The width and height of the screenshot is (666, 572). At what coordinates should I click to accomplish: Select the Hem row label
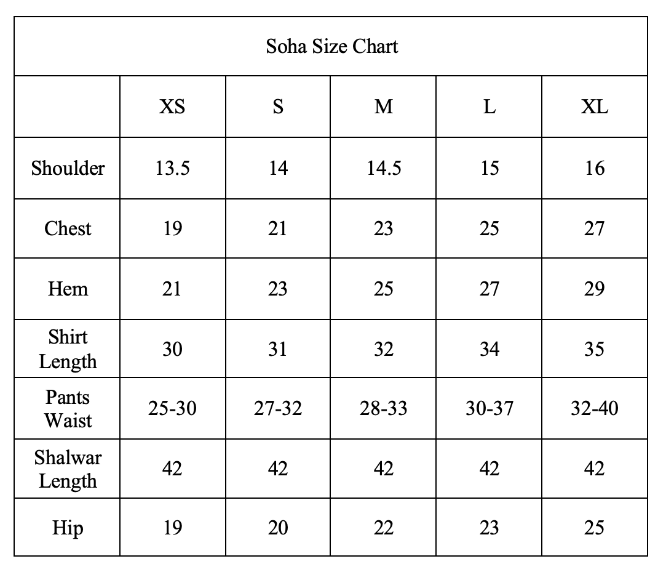click(x=68, y=289)
